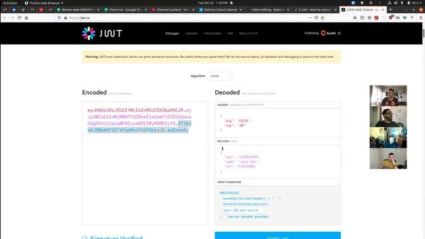Click the microphone icon in top bar

click(402, 3)
